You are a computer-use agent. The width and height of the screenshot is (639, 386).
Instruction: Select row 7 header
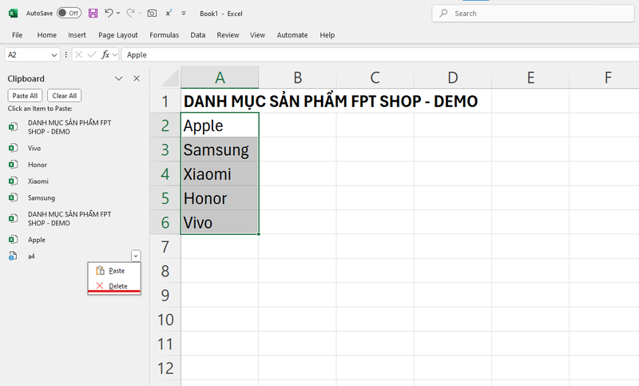pyautogui.click(x=165, y=247)
